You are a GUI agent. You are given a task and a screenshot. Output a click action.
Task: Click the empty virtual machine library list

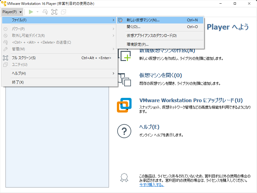(x=57, y=137)
